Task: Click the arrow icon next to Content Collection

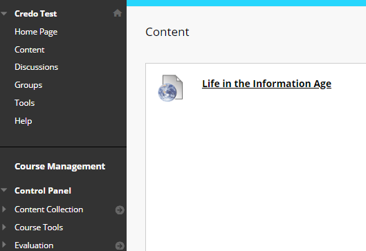Action: (120, 210)
